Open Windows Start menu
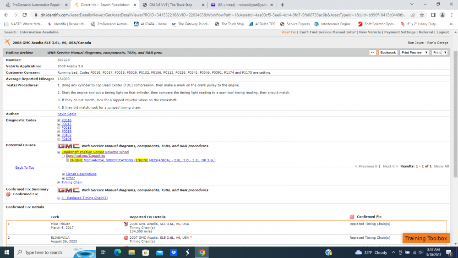 (x=7, y=252)
